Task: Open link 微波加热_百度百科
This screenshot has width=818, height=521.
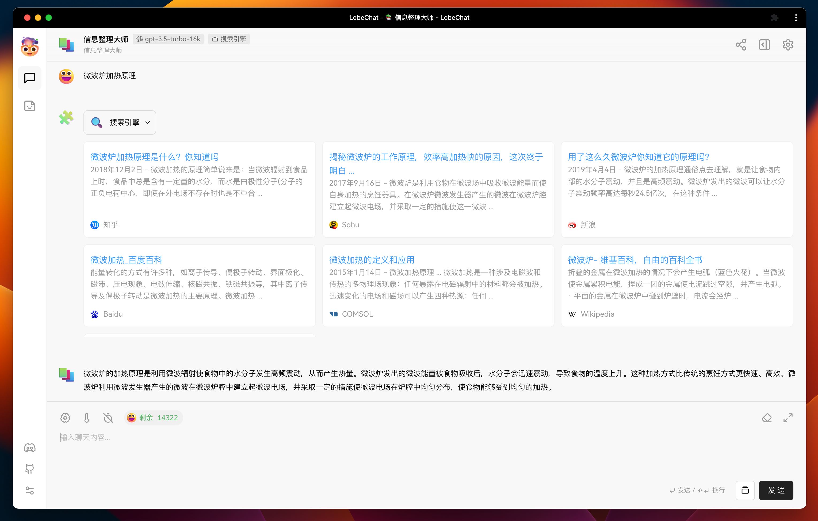Action: (x=126, y=260)
